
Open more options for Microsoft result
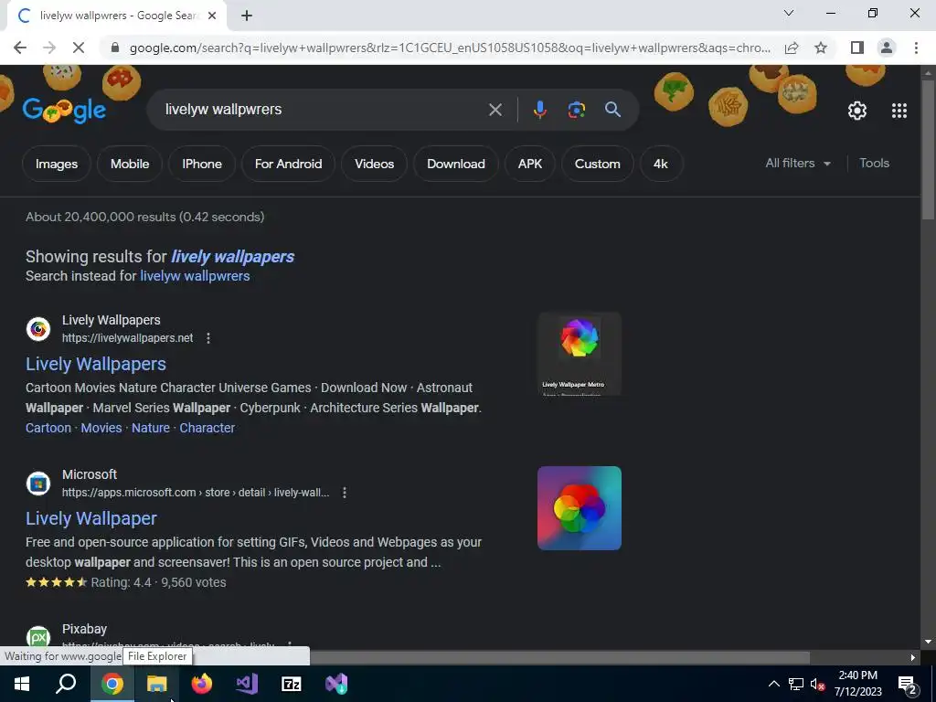click(345, 493)
